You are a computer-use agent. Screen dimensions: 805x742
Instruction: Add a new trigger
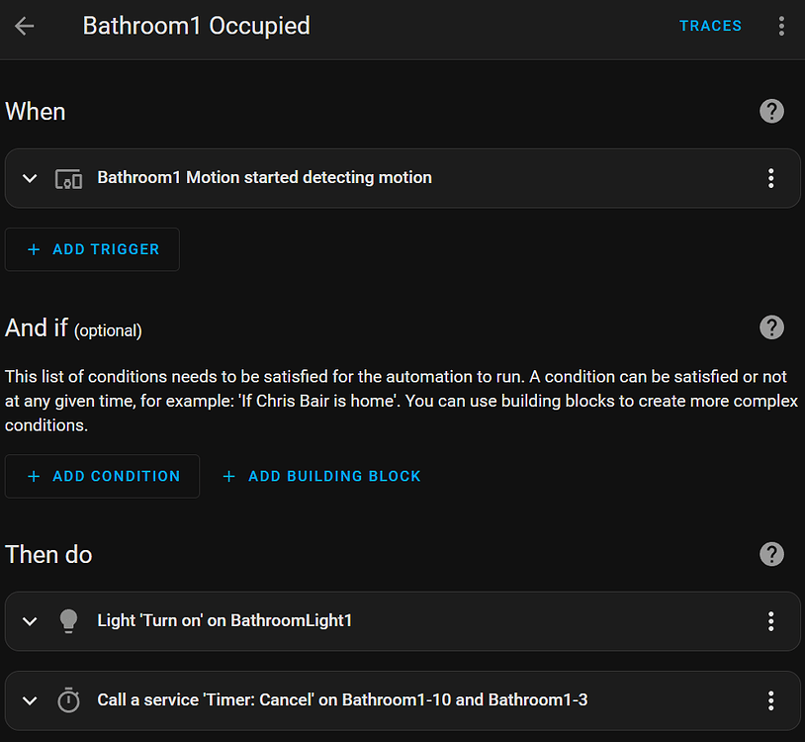pos(93,249)
